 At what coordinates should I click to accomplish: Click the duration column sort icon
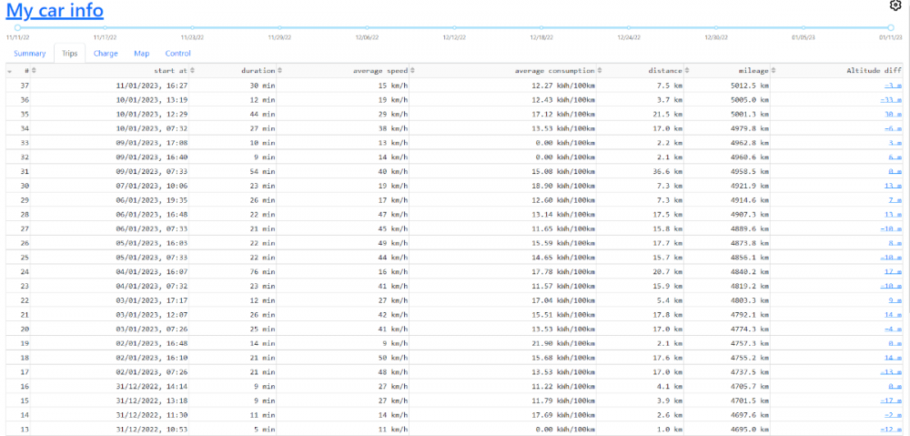point(279,70)
